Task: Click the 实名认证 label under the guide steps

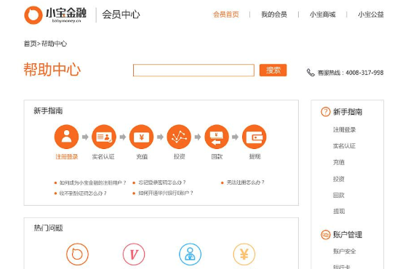Action: 103,156
